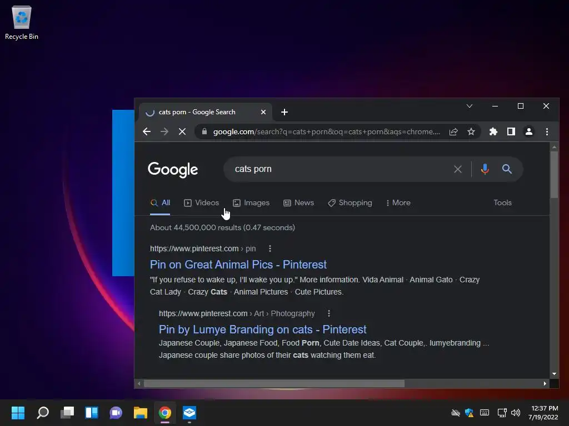Screen dimensions: 569x426
Task: Open a new tab with the plus button
Action: [284, 112]
